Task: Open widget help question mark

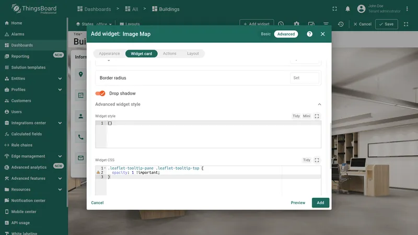Action: click(309, 34)
